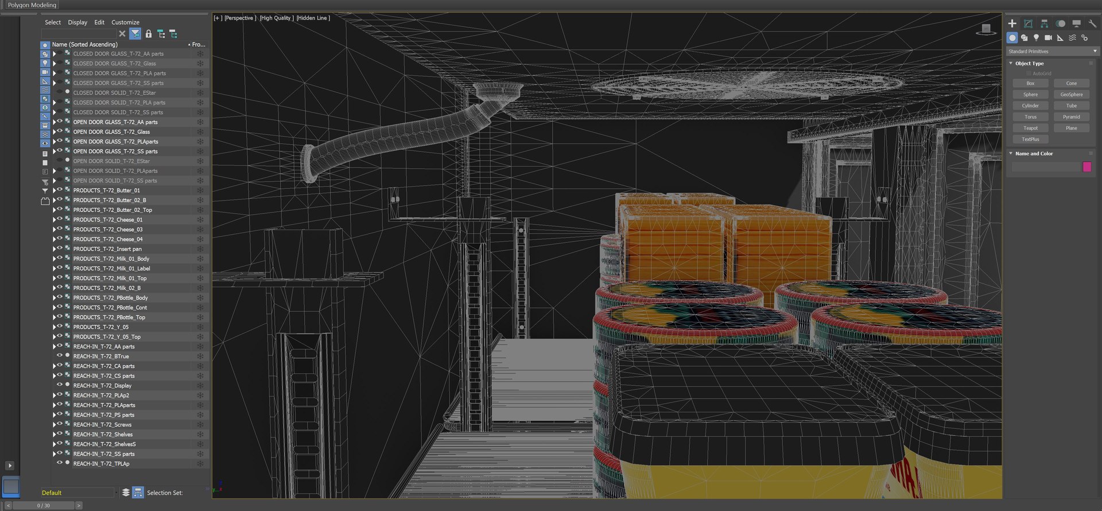Open the Standard Primitives dropdown
The height and width of the screenshot is (511, 1102).
pos(1053,51)
